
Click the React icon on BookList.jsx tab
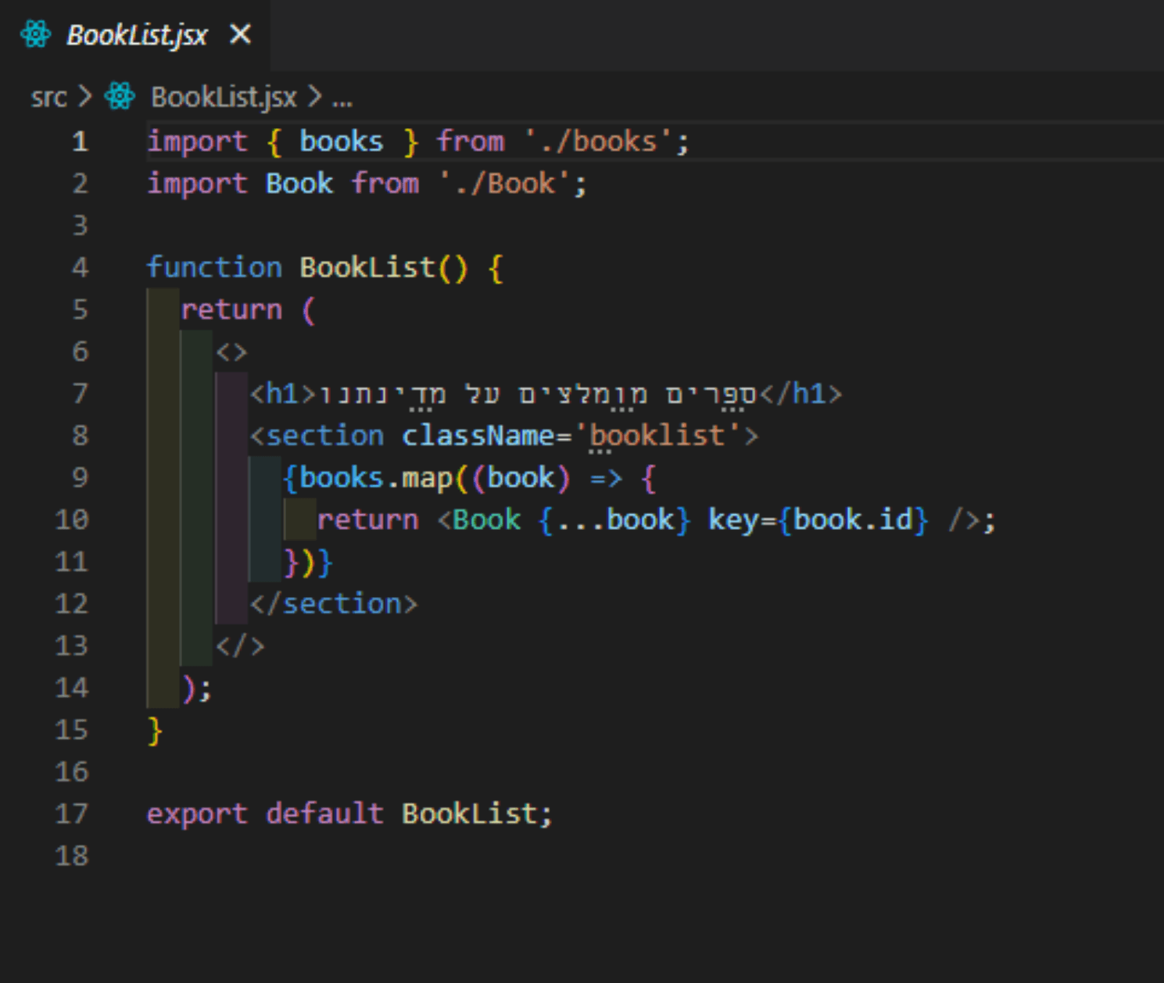tap(36, 34)
